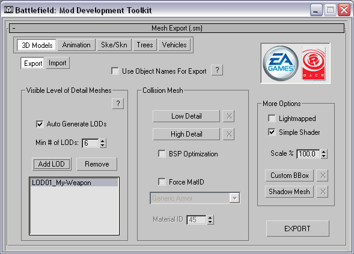Clear the Custom BBox with X
Viewport: 354px width, 254px height.
322,176
